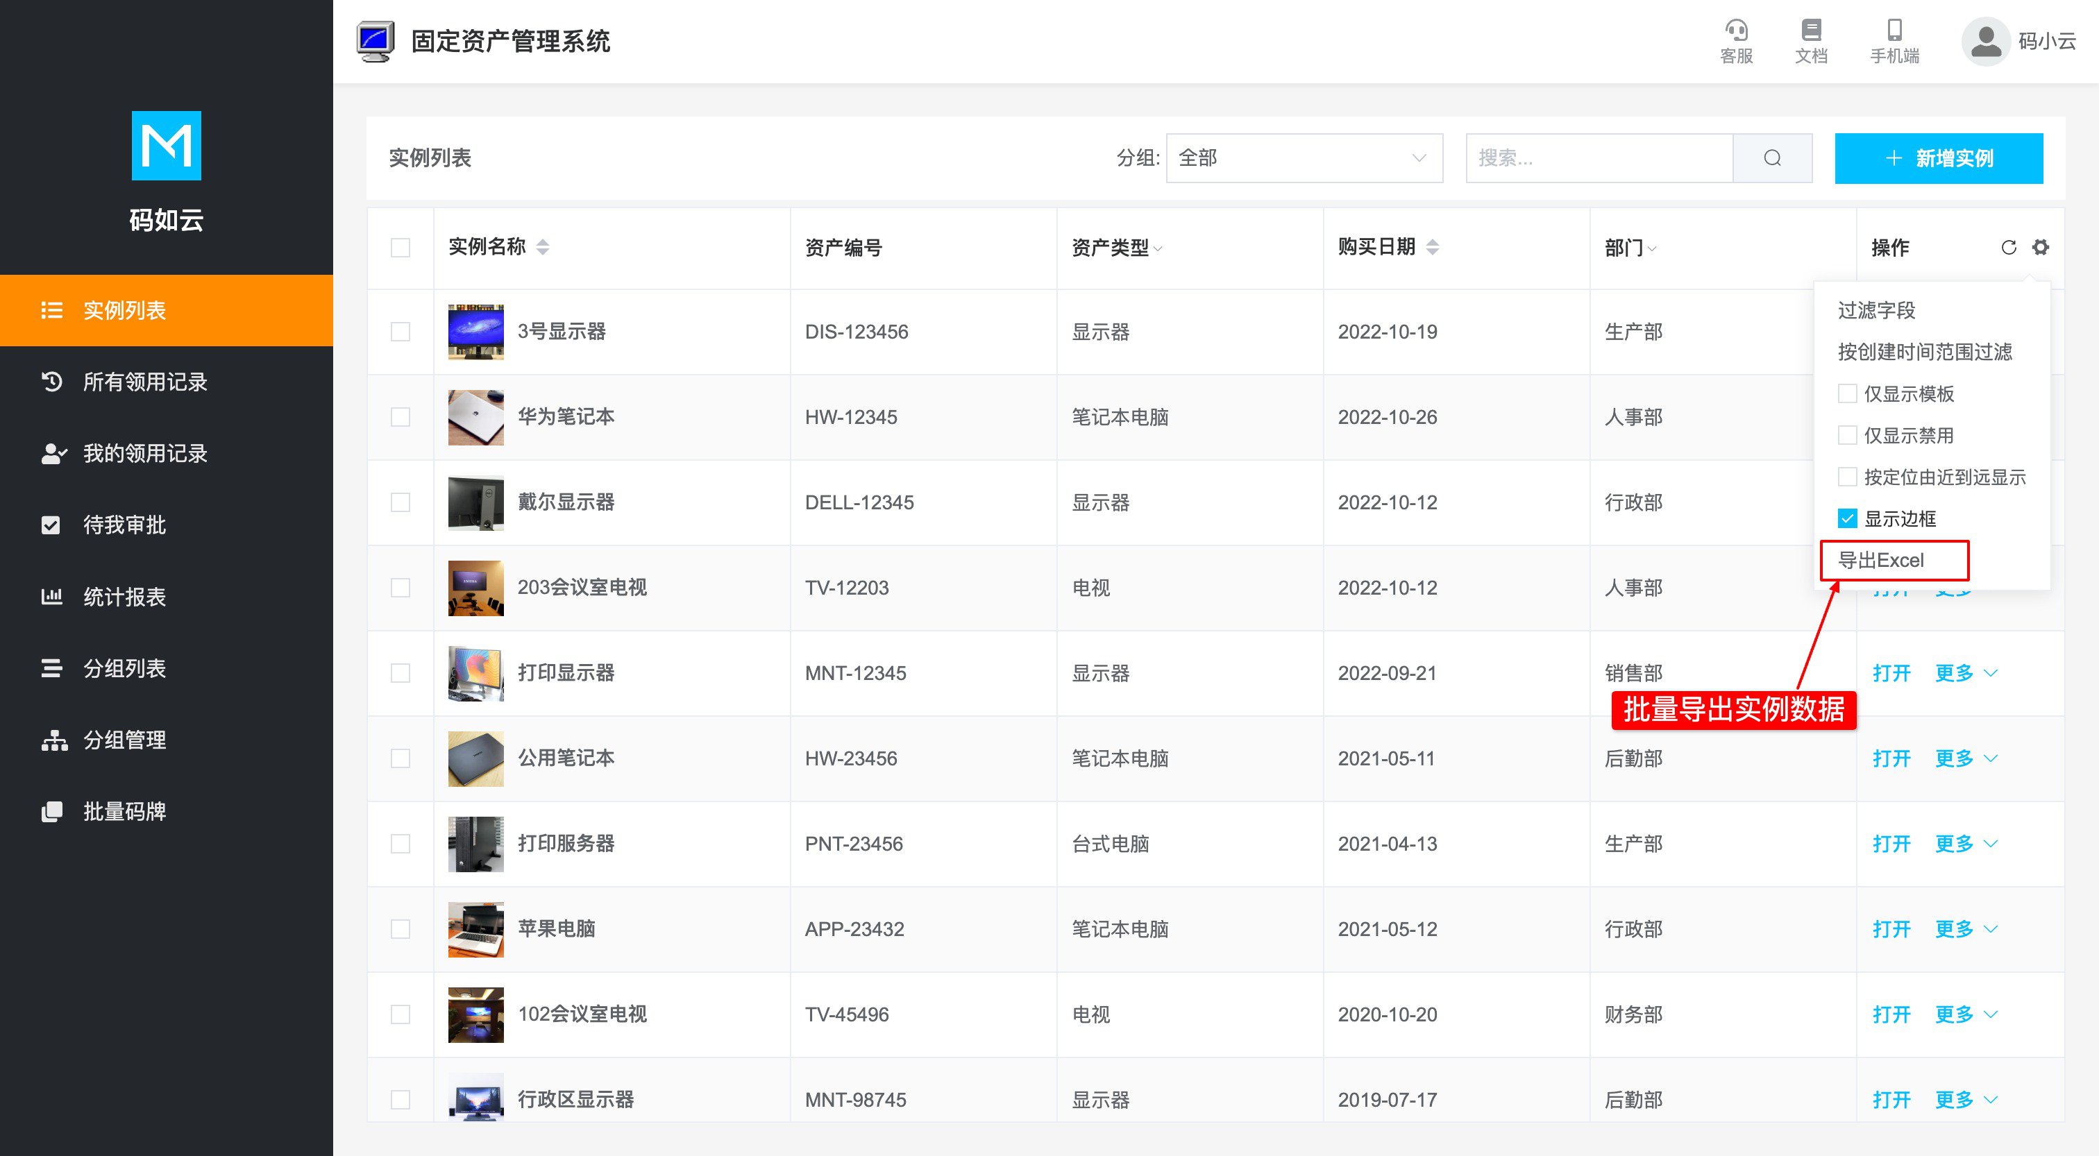Open thumbnail of 苹果电脑
This screenshot has width=2099, height=1156.
tap(476, 928)
